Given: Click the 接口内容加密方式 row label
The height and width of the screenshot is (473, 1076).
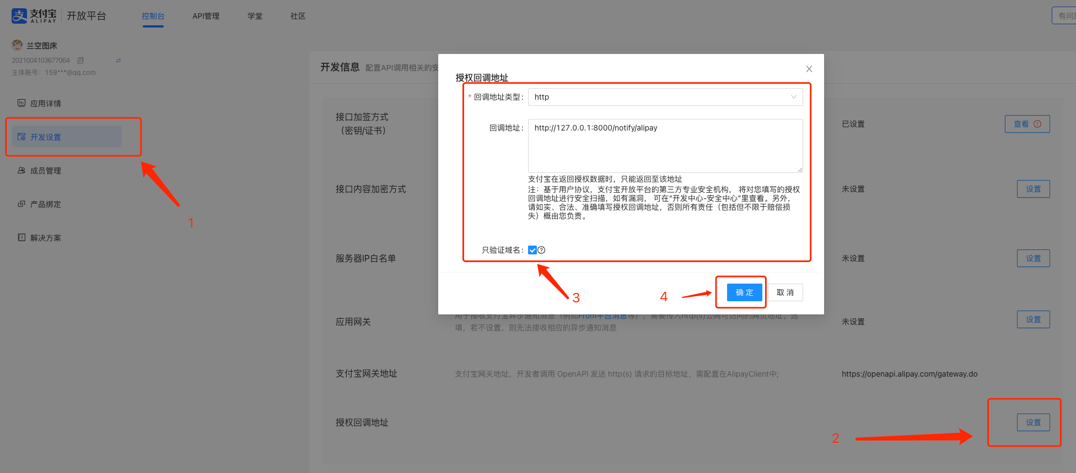Looking at the screenshot, I should tap(371, 189).
